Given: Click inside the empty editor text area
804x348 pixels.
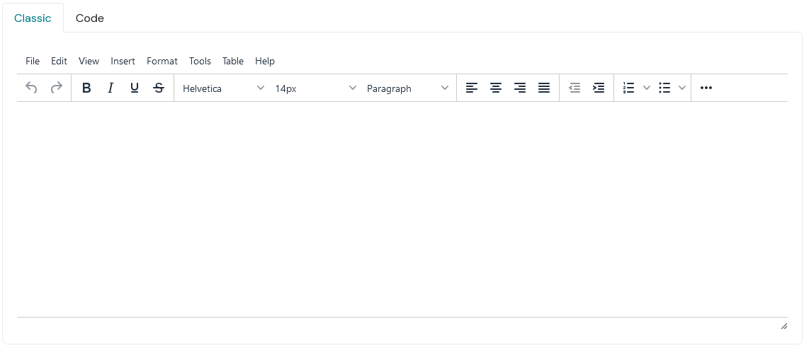Looking at the screenshot, I should point(402,209).
